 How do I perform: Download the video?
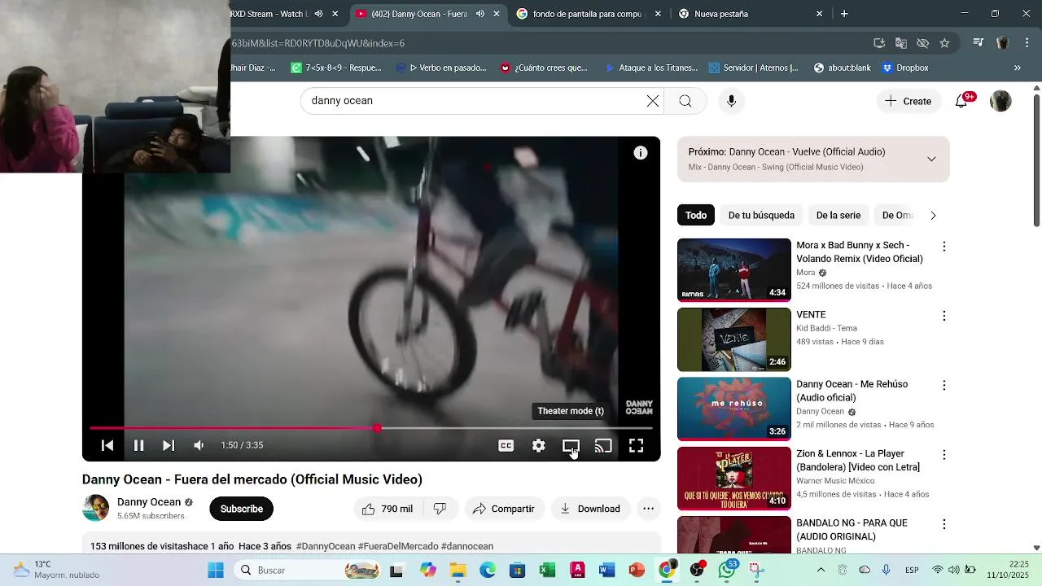(x=590, y=509)
